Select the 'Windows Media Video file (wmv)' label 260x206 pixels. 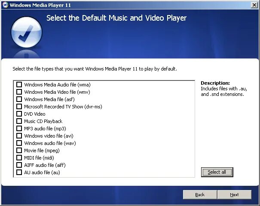point(57,92)
